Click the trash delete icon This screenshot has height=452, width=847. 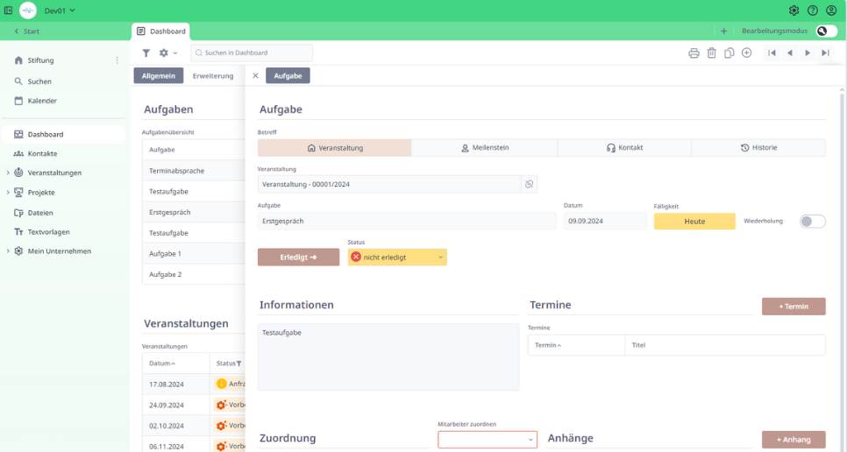[x=712, y=53]
